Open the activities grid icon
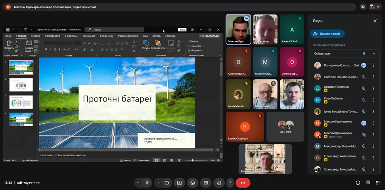This screenshot has height=190, width=385. (377, 183)
